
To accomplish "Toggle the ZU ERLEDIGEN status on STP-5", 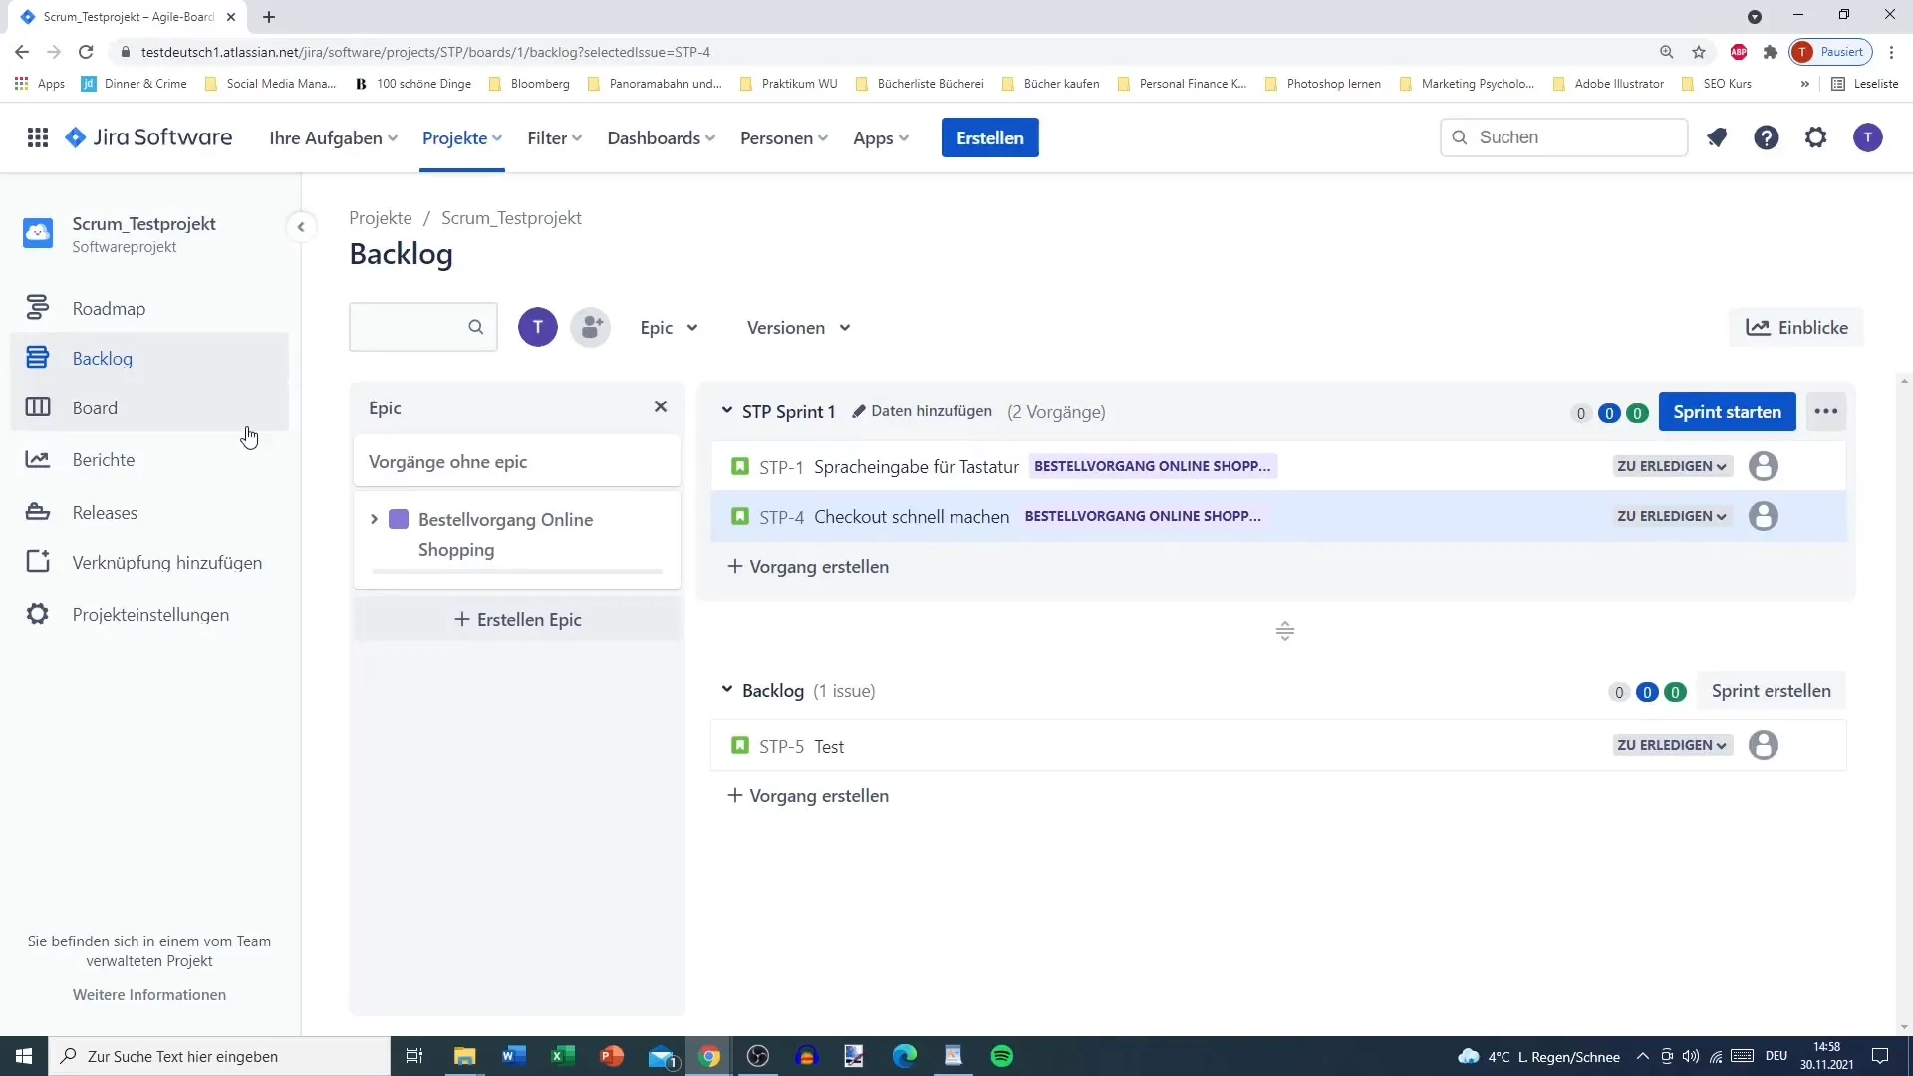I will [1670, 745].
